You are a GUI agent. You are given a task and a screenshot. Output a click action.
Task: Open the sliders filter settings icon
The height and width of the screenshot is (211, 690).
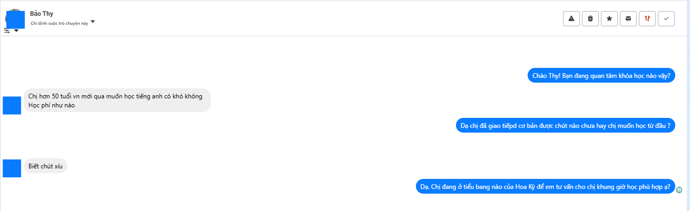pos(7,31)
